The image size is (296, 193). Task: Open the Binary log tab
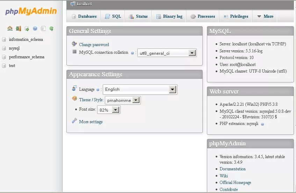pyautogui.click(x=169, y=16)
